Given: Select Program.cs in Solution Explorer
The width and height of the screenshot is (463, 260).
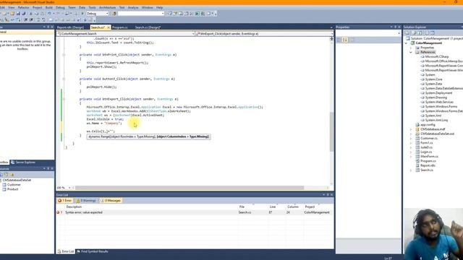Looking at the screenshot, I should [428, 161].
